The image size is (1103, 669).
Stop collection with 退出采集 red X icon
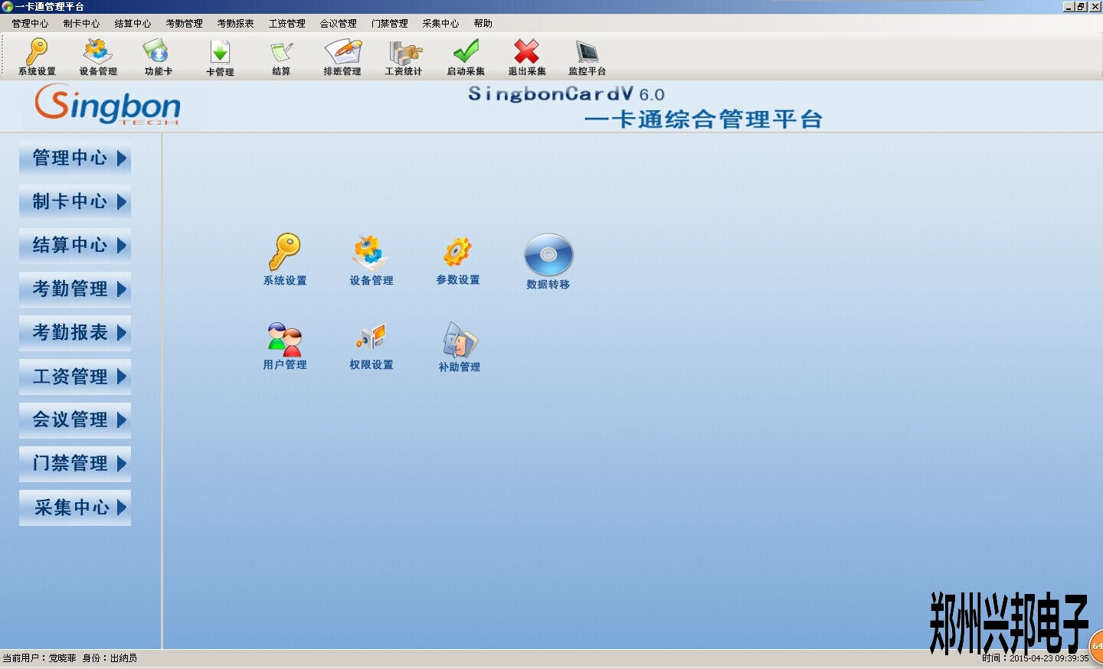527,57
